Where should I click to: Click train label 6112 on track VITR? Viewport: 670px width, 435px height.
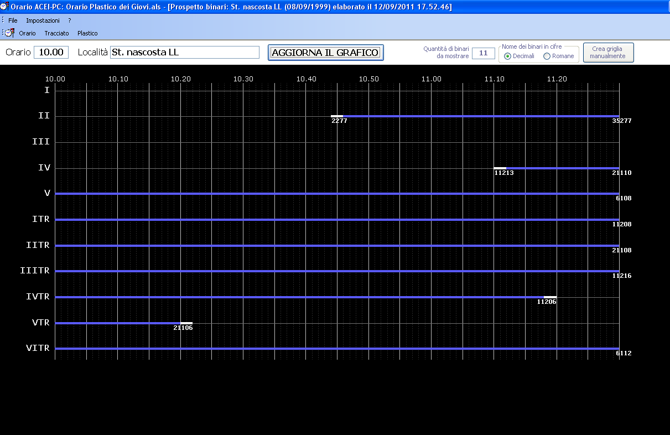pyautogui.click(x=623, y=353)
